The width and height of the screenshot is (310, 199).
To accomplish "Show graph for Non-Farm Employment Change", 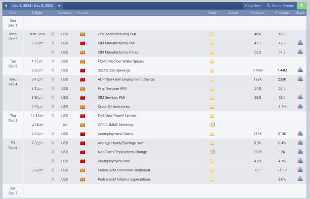I will pos(300,151).
